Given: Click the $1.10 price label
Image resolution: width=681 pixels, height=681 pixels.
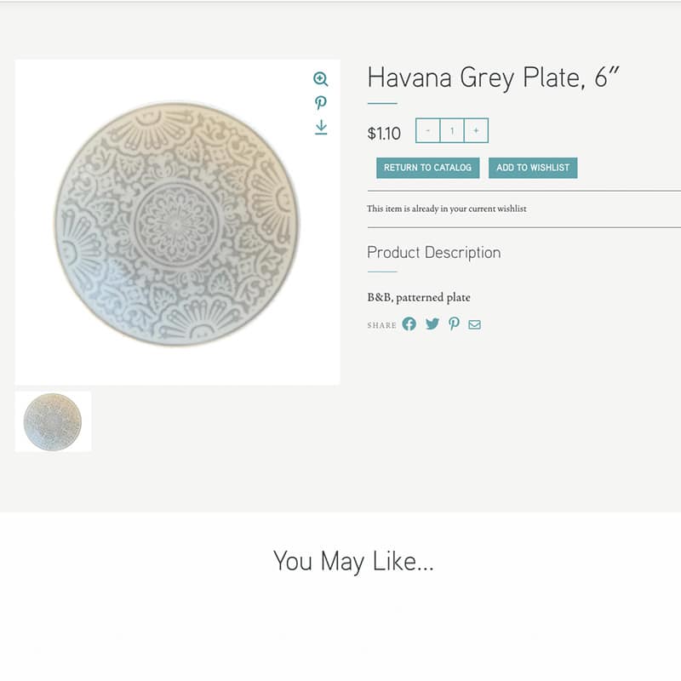Looking at the screenshot, I should (384, 134).
